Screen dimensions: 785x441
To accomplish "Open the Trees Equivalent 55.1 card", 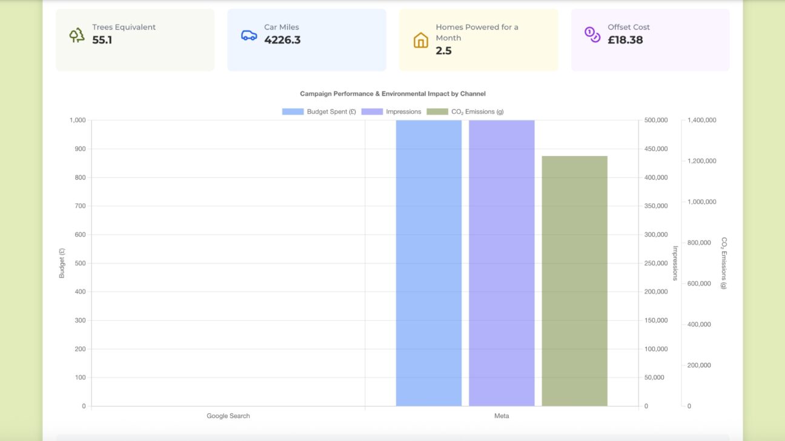I will [x=135, y=40].
